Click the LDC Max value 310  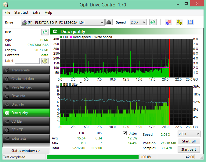click(83, 143)
